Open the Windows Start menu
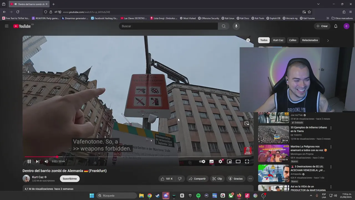 92,196
